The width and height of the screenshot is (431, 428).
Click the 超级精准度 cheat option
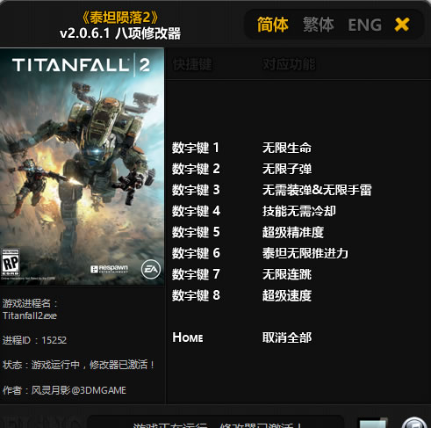(x=293, y=232)
